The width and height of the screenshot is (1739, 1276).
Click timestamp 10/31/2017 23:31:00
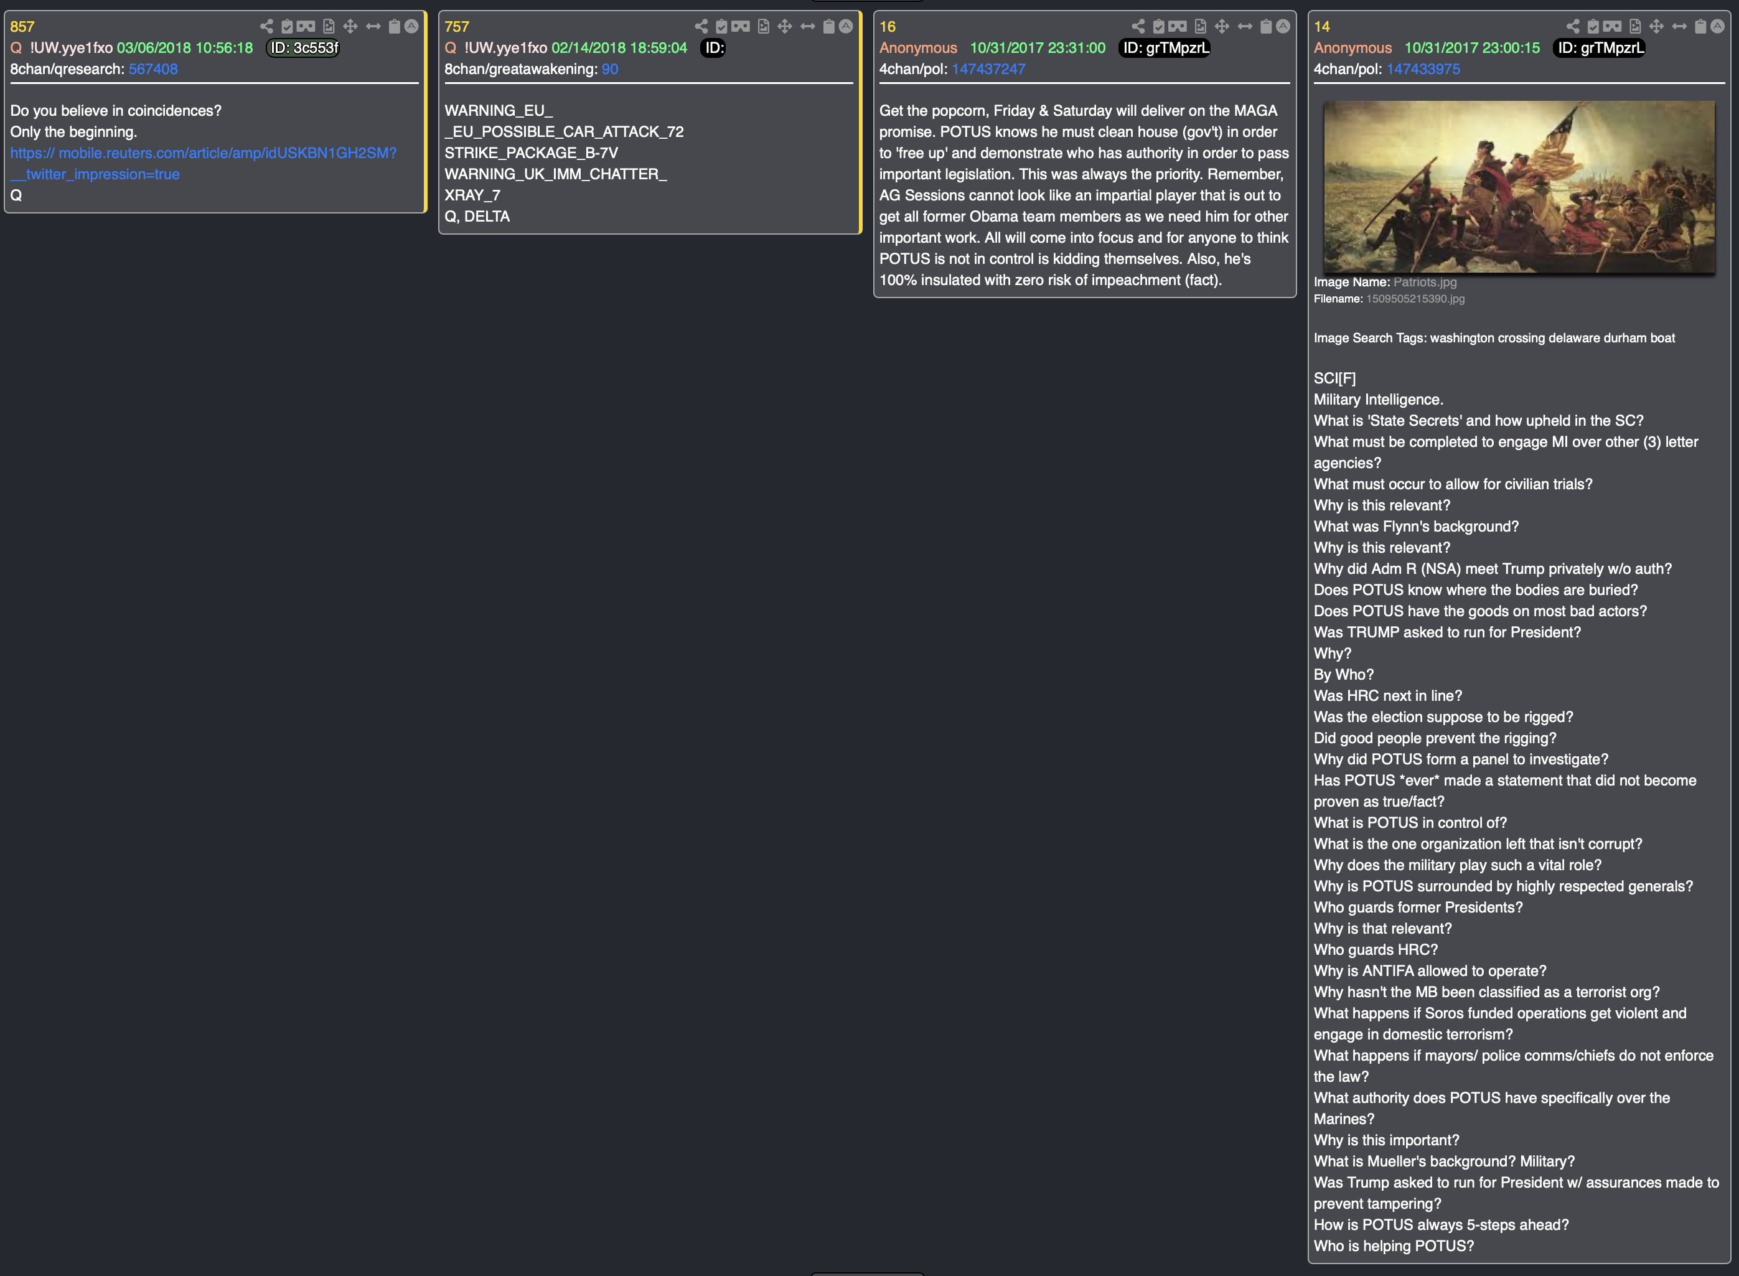point(1038,48)
